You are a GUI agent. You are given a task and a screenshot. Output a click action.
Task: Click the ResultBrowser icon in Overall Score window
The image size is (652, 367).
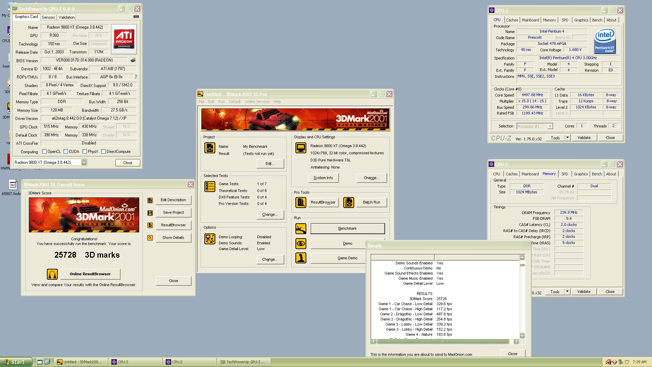pyautogui.click(x=150, y=225)
